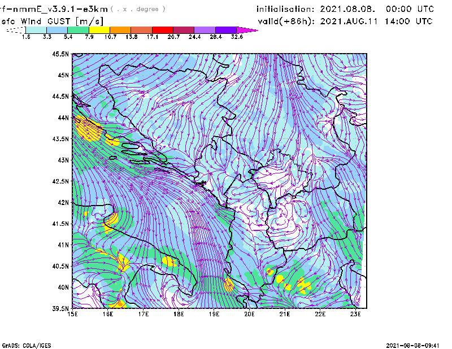
Task: Click the 17E longitude label
Action: (x=144, y=314)
